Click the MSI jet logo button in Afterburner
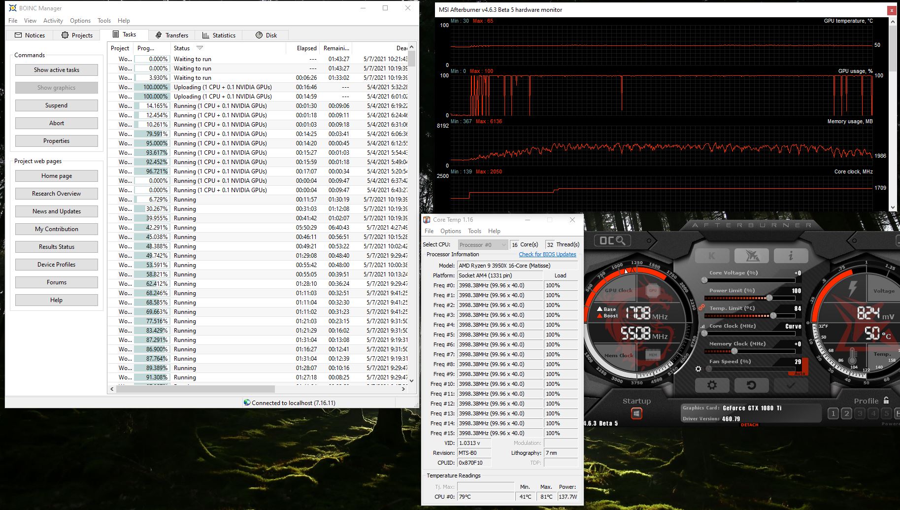The image size is (900, 510). pyautogui.click(x=751, y=255)
